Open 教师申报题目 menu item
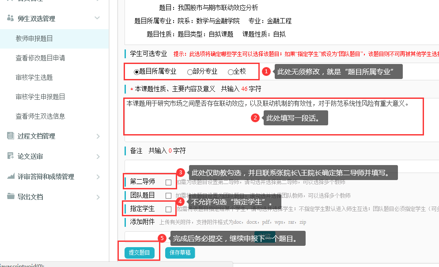Image resolution: width=439 pixels, height=267 pixels. (34, 39)
